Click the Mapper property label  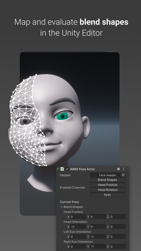[65, 175]
